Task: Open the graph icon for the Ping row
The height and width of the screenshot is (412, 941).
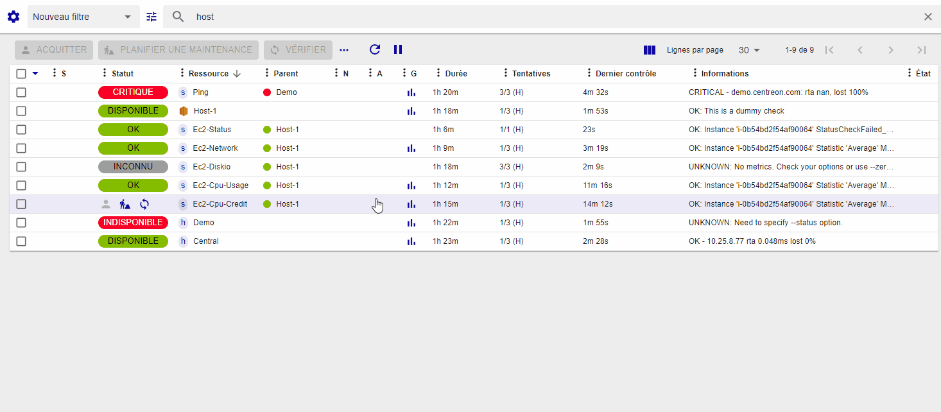Action: (x=411, y=92)
